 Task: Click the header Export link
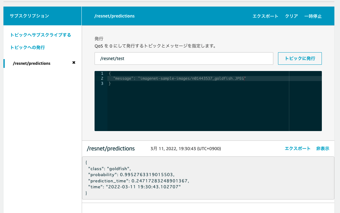[265, 16]
